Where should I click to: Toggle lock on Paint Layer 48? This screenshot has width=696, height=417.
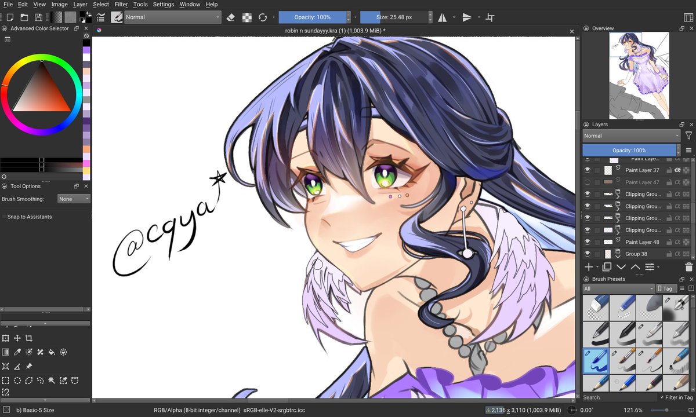tap(669, 242)
